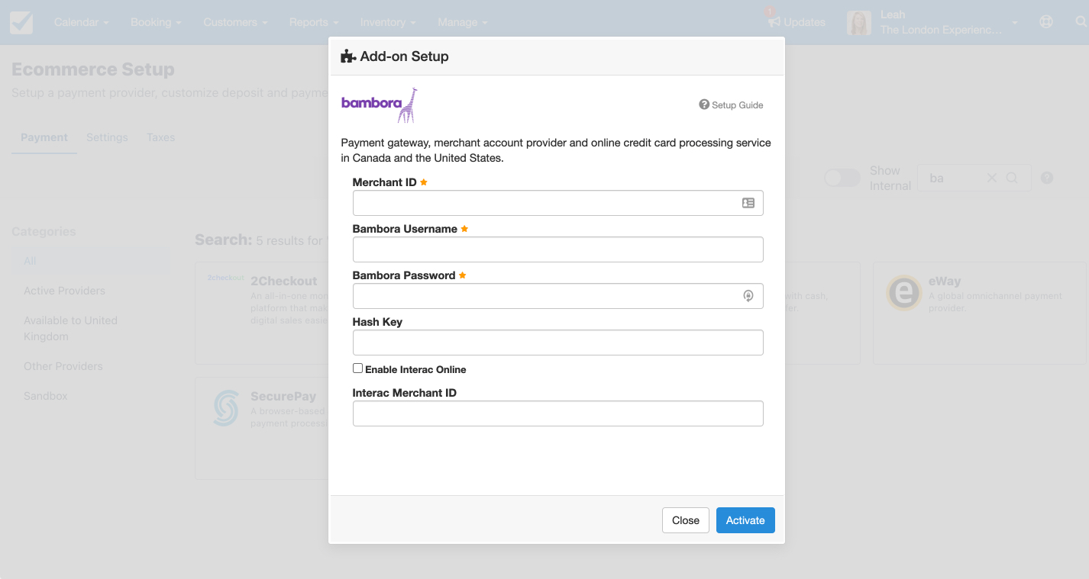Switch to the Taxes tab

(161, 137)
